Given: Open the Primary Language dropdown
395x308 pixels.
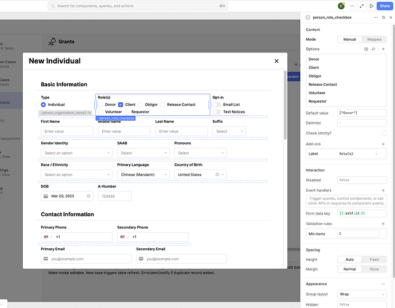Looking at the screenshot, I should (143, 174).
